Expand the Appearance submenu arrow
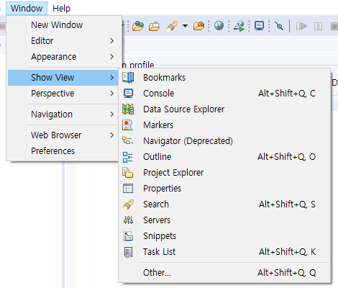Image resolution: width=338 pixels, height=288 pixels. click(x=112, y=57)
